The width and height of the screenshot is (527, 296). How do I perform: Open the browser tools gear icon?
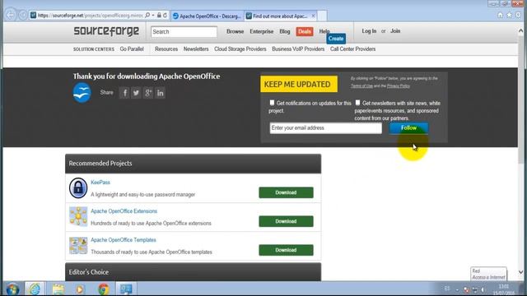(x=518, y=15)
